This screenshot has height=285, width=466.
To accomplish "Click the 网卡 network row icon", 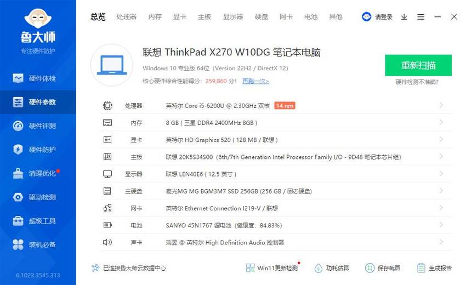I will (107, 208).
